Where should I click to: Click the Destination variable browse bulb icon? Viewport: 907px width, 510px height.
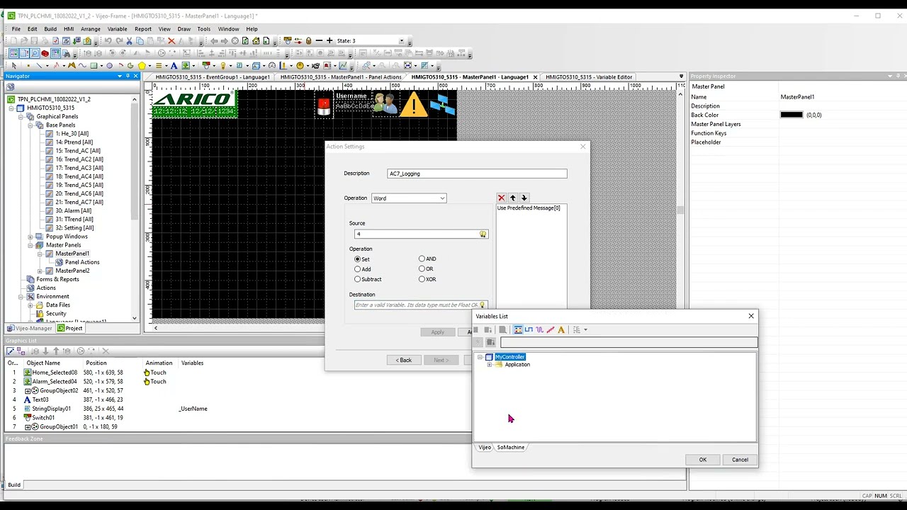[x=483, y=305]
